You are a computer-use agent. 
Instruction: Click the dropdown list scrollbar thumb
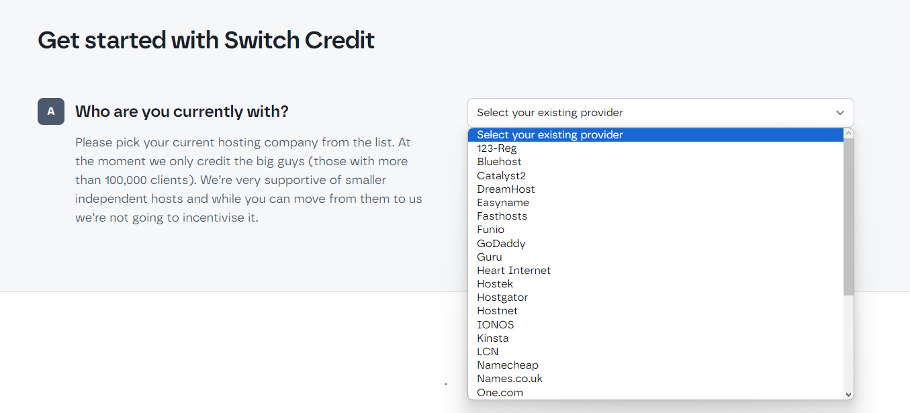(848, 216)
